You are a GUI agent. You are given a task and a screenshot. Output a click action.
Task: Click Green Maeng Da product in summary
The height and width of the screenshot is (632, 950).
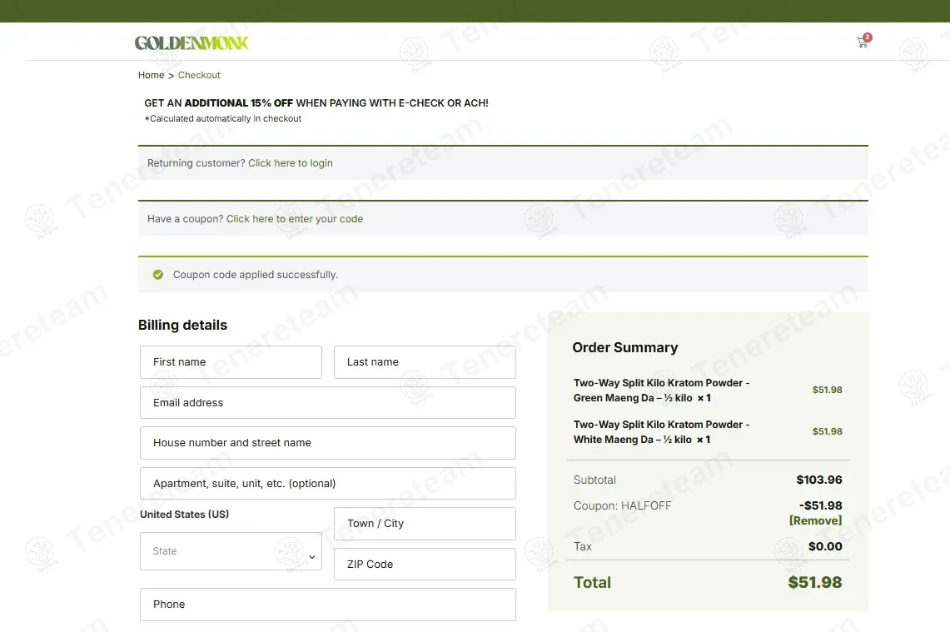pos(661,391)
